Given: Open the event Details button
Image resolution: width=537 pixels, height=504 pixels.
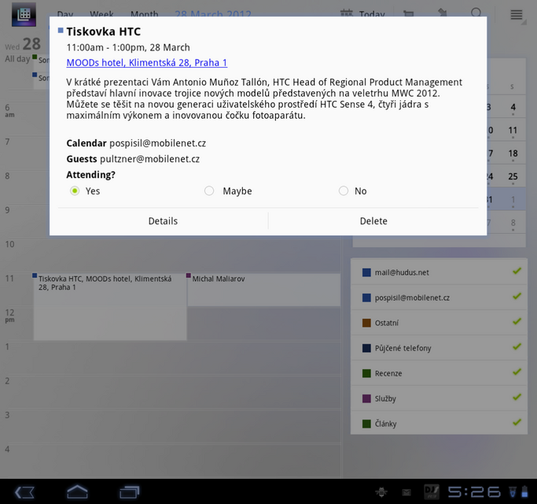Looking at the screenshot, I should point(163,221).
